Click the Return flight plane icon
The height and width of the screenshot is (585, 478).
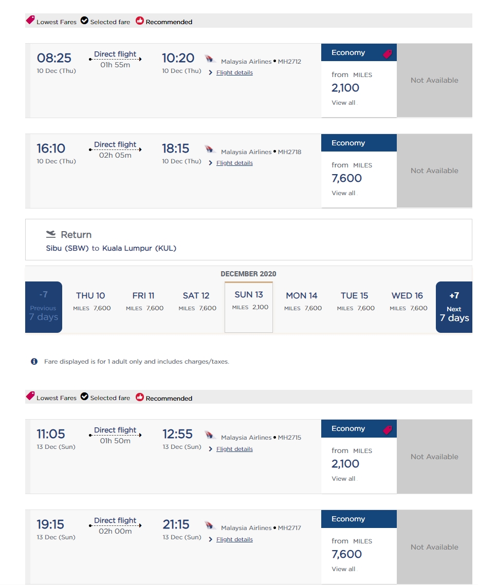(50, 235)
